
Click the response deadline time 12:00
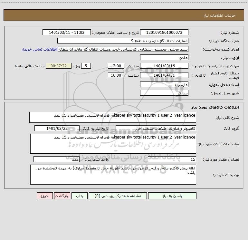pos(116,66)
